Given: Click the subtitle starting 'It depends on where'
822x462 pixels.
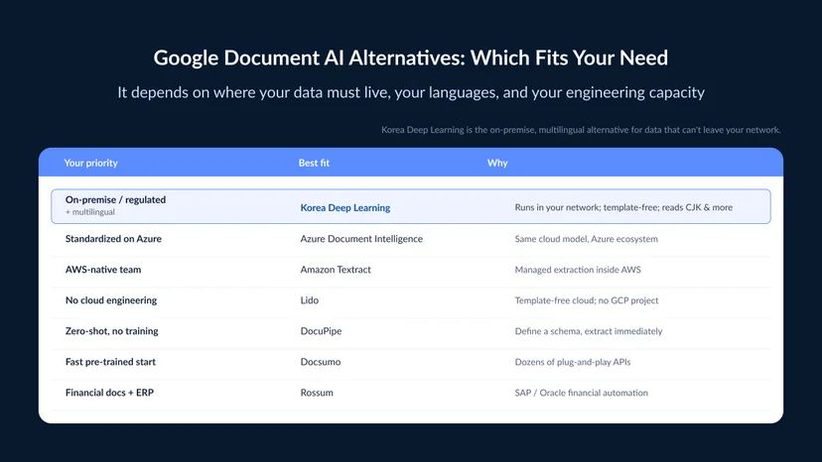Looking at the screenshot, I should [x=410, y=93].
